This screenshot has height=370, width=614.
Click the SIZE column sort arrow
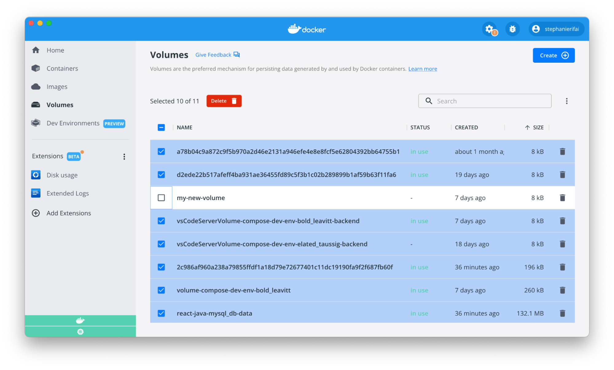coord(526,127)
